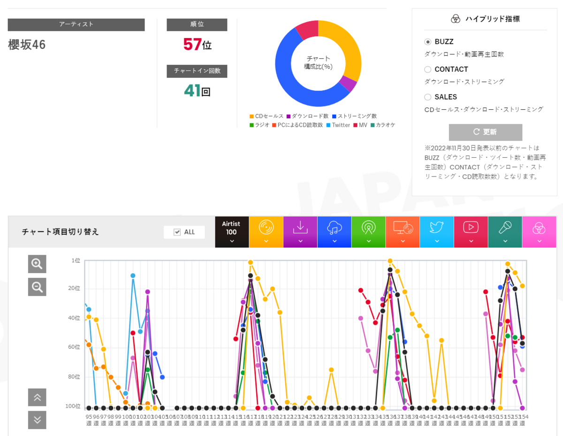Expand chevron under karaoke tab

click(505, 241)
